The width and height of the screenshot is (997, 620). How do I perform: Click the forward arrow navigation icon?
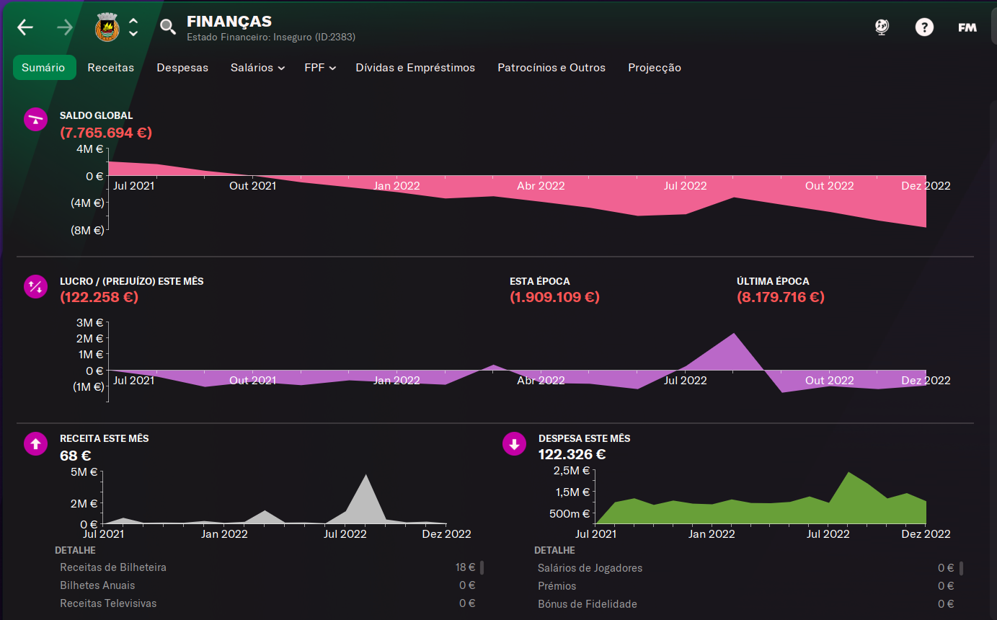point(65,27)
